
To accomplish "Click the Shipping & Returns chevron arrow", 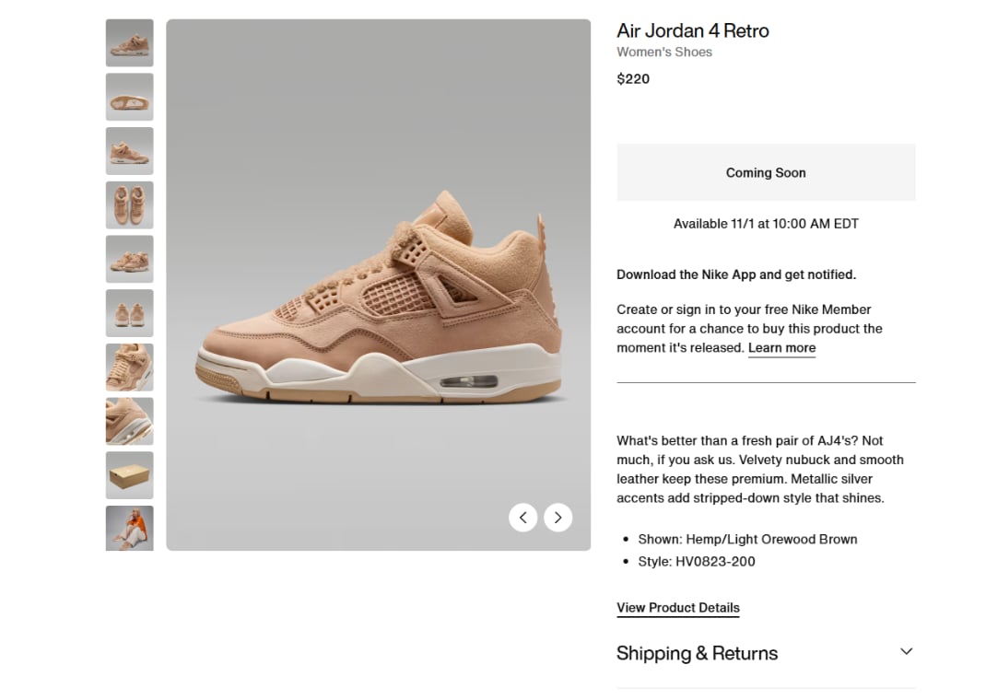I will [906, 650].
